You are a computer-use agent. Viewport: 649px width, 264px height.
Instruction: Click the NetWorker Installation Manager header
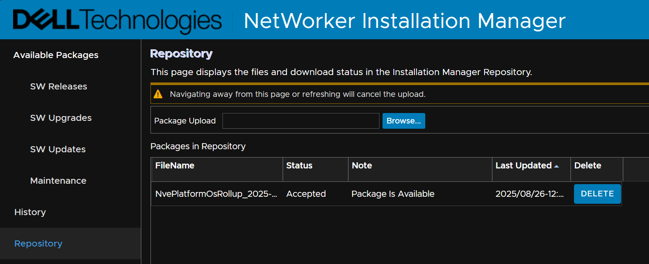(405, 20)
